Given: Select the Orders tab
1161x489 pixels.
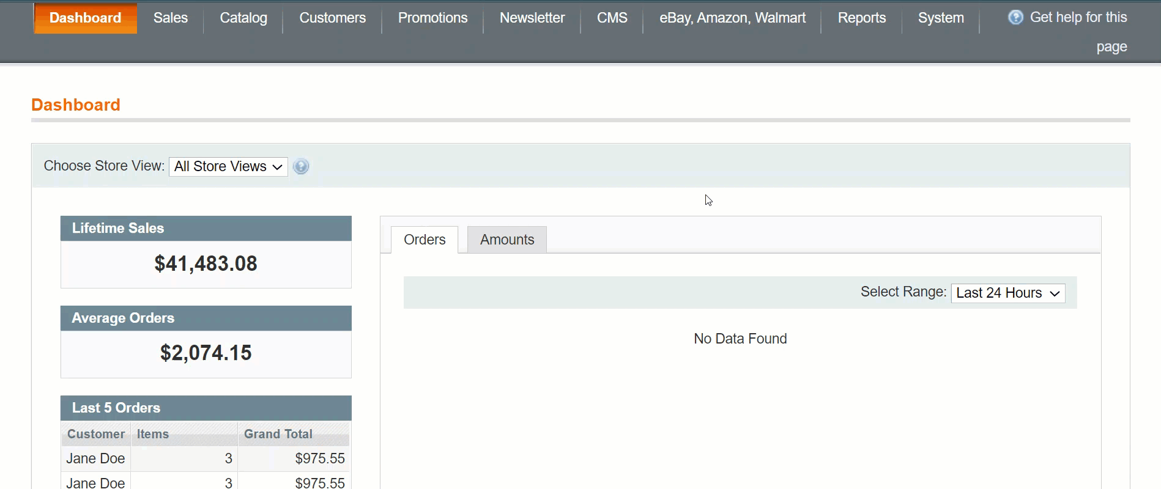Looking at the screenshot, I should tap(425, 240).
